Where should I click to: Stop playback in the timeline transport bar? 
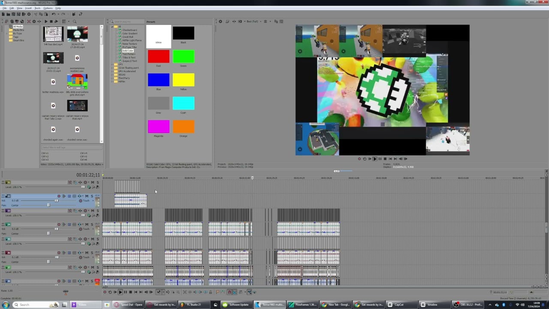tap(130, 292)
